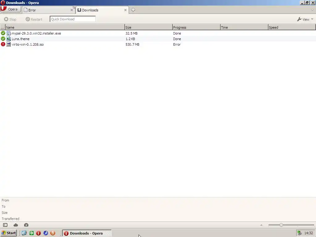
Task: Sort downloads by Speed column
Action: 292,27
